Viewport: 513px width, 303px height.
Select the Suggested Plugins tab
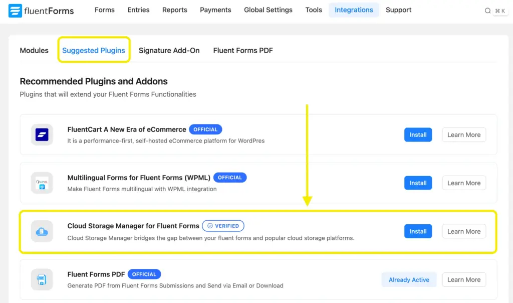[x=94, y=50]
